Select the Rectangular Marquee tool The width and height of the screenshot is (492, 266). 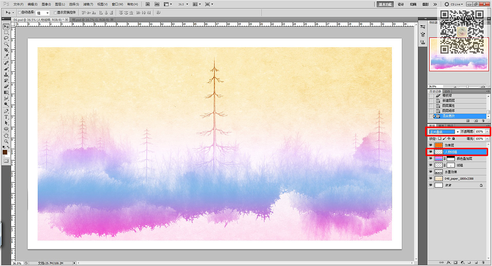click(6, 32)
